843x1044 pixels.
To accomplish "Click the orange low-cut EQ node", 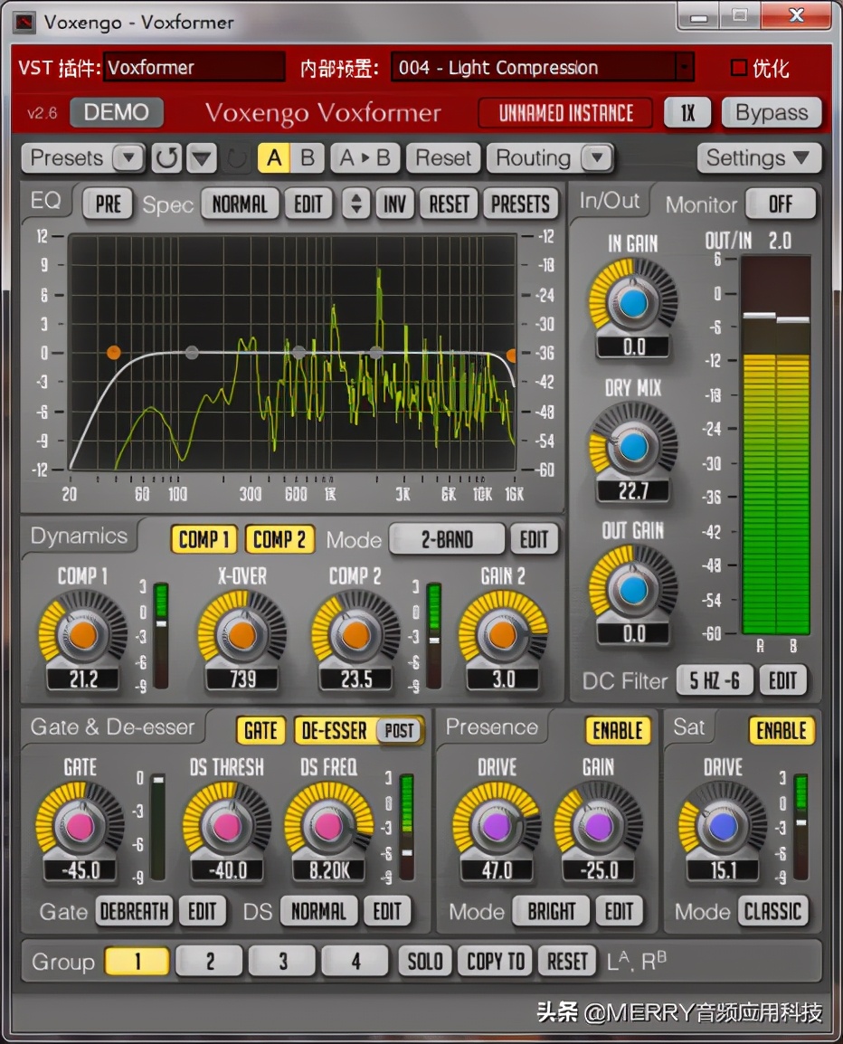I will 113,352.
